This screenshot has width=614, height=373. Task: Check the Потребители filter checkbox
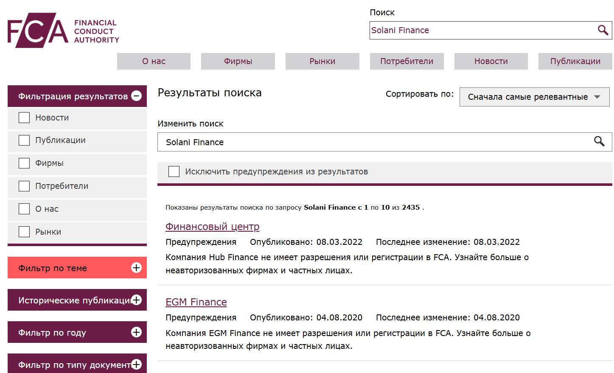[x=24, y=186]
